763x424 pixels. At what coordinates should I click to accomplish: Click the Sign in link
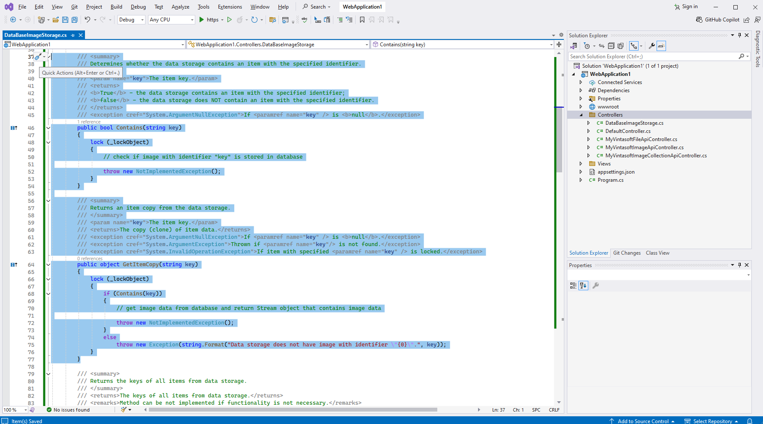[690, 7]
